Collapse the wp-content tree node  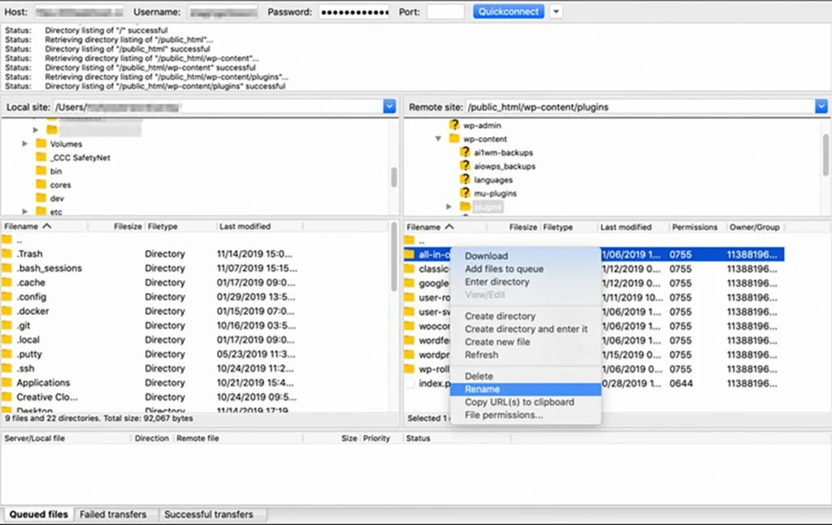coord(439,139)
